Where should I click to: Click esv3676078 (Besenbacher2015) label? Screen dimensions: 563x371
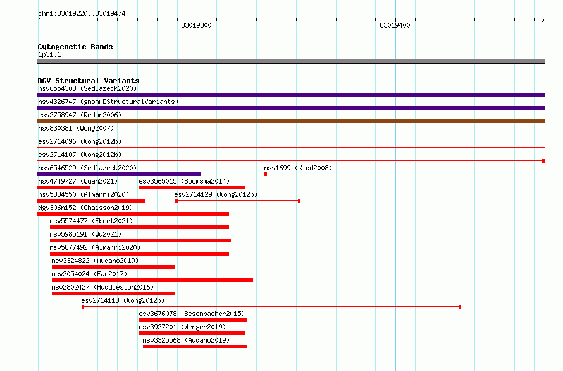click(x=192, y=314)
